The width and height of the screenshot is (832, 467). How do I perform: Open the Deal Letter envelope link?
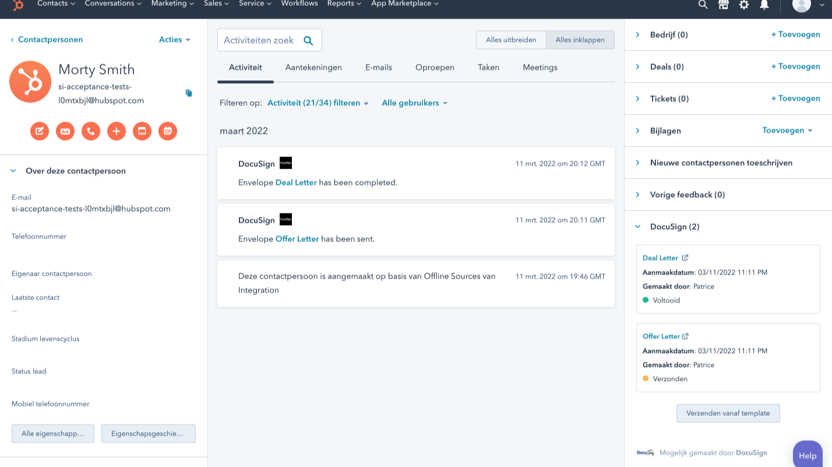pyautogui.click(x=297, y=182)
